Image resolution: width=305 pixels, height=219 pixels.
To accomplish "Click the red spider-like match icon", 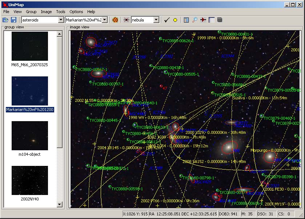I will [x=126, y=20].
